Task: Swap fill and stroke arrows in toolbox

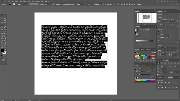Action: pos(5,50)
